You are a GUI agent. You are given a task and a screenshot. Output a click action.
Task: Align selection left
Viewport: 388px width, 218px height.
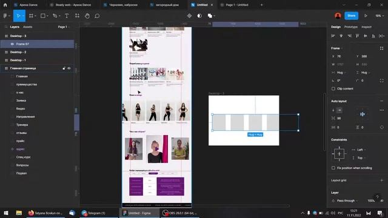pos(333,36)
